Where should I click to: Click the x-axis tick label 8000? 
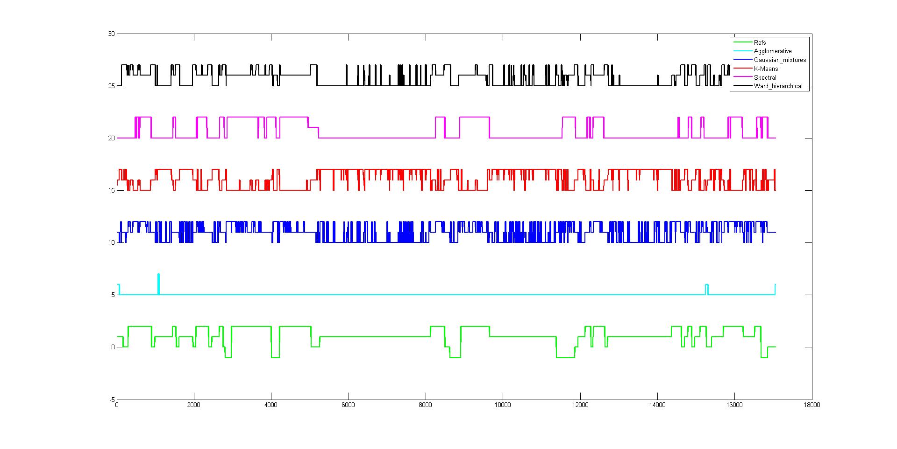click(x=426, y=405)
